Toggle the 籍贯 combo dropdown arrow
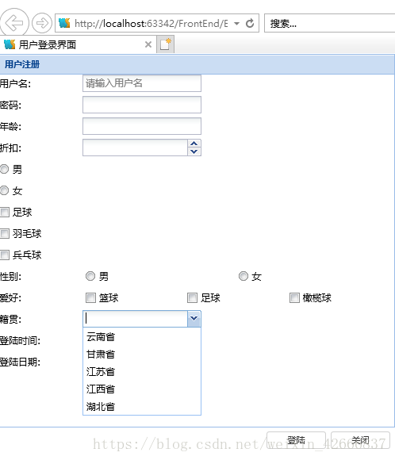395x460 pixels. [x=194, y=319]
